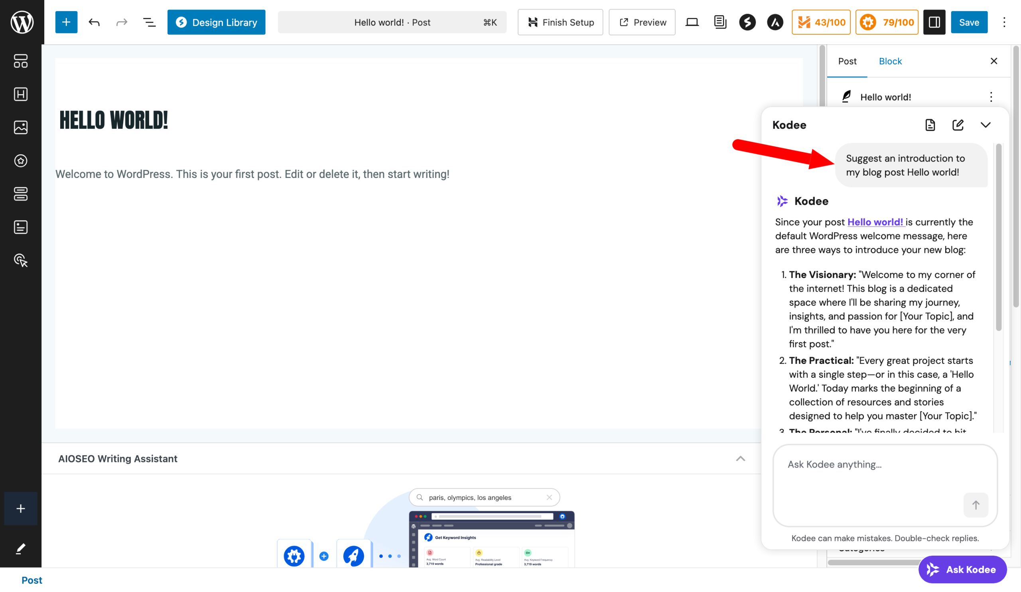Image resolution: width=1021 pixels, height=592 pixels.
Task: Collapse the Kodee chat panel
Action: point(986,125)
